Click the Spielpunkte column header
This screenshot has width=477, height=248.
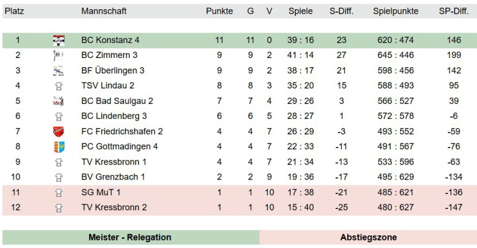pos(395,11)
